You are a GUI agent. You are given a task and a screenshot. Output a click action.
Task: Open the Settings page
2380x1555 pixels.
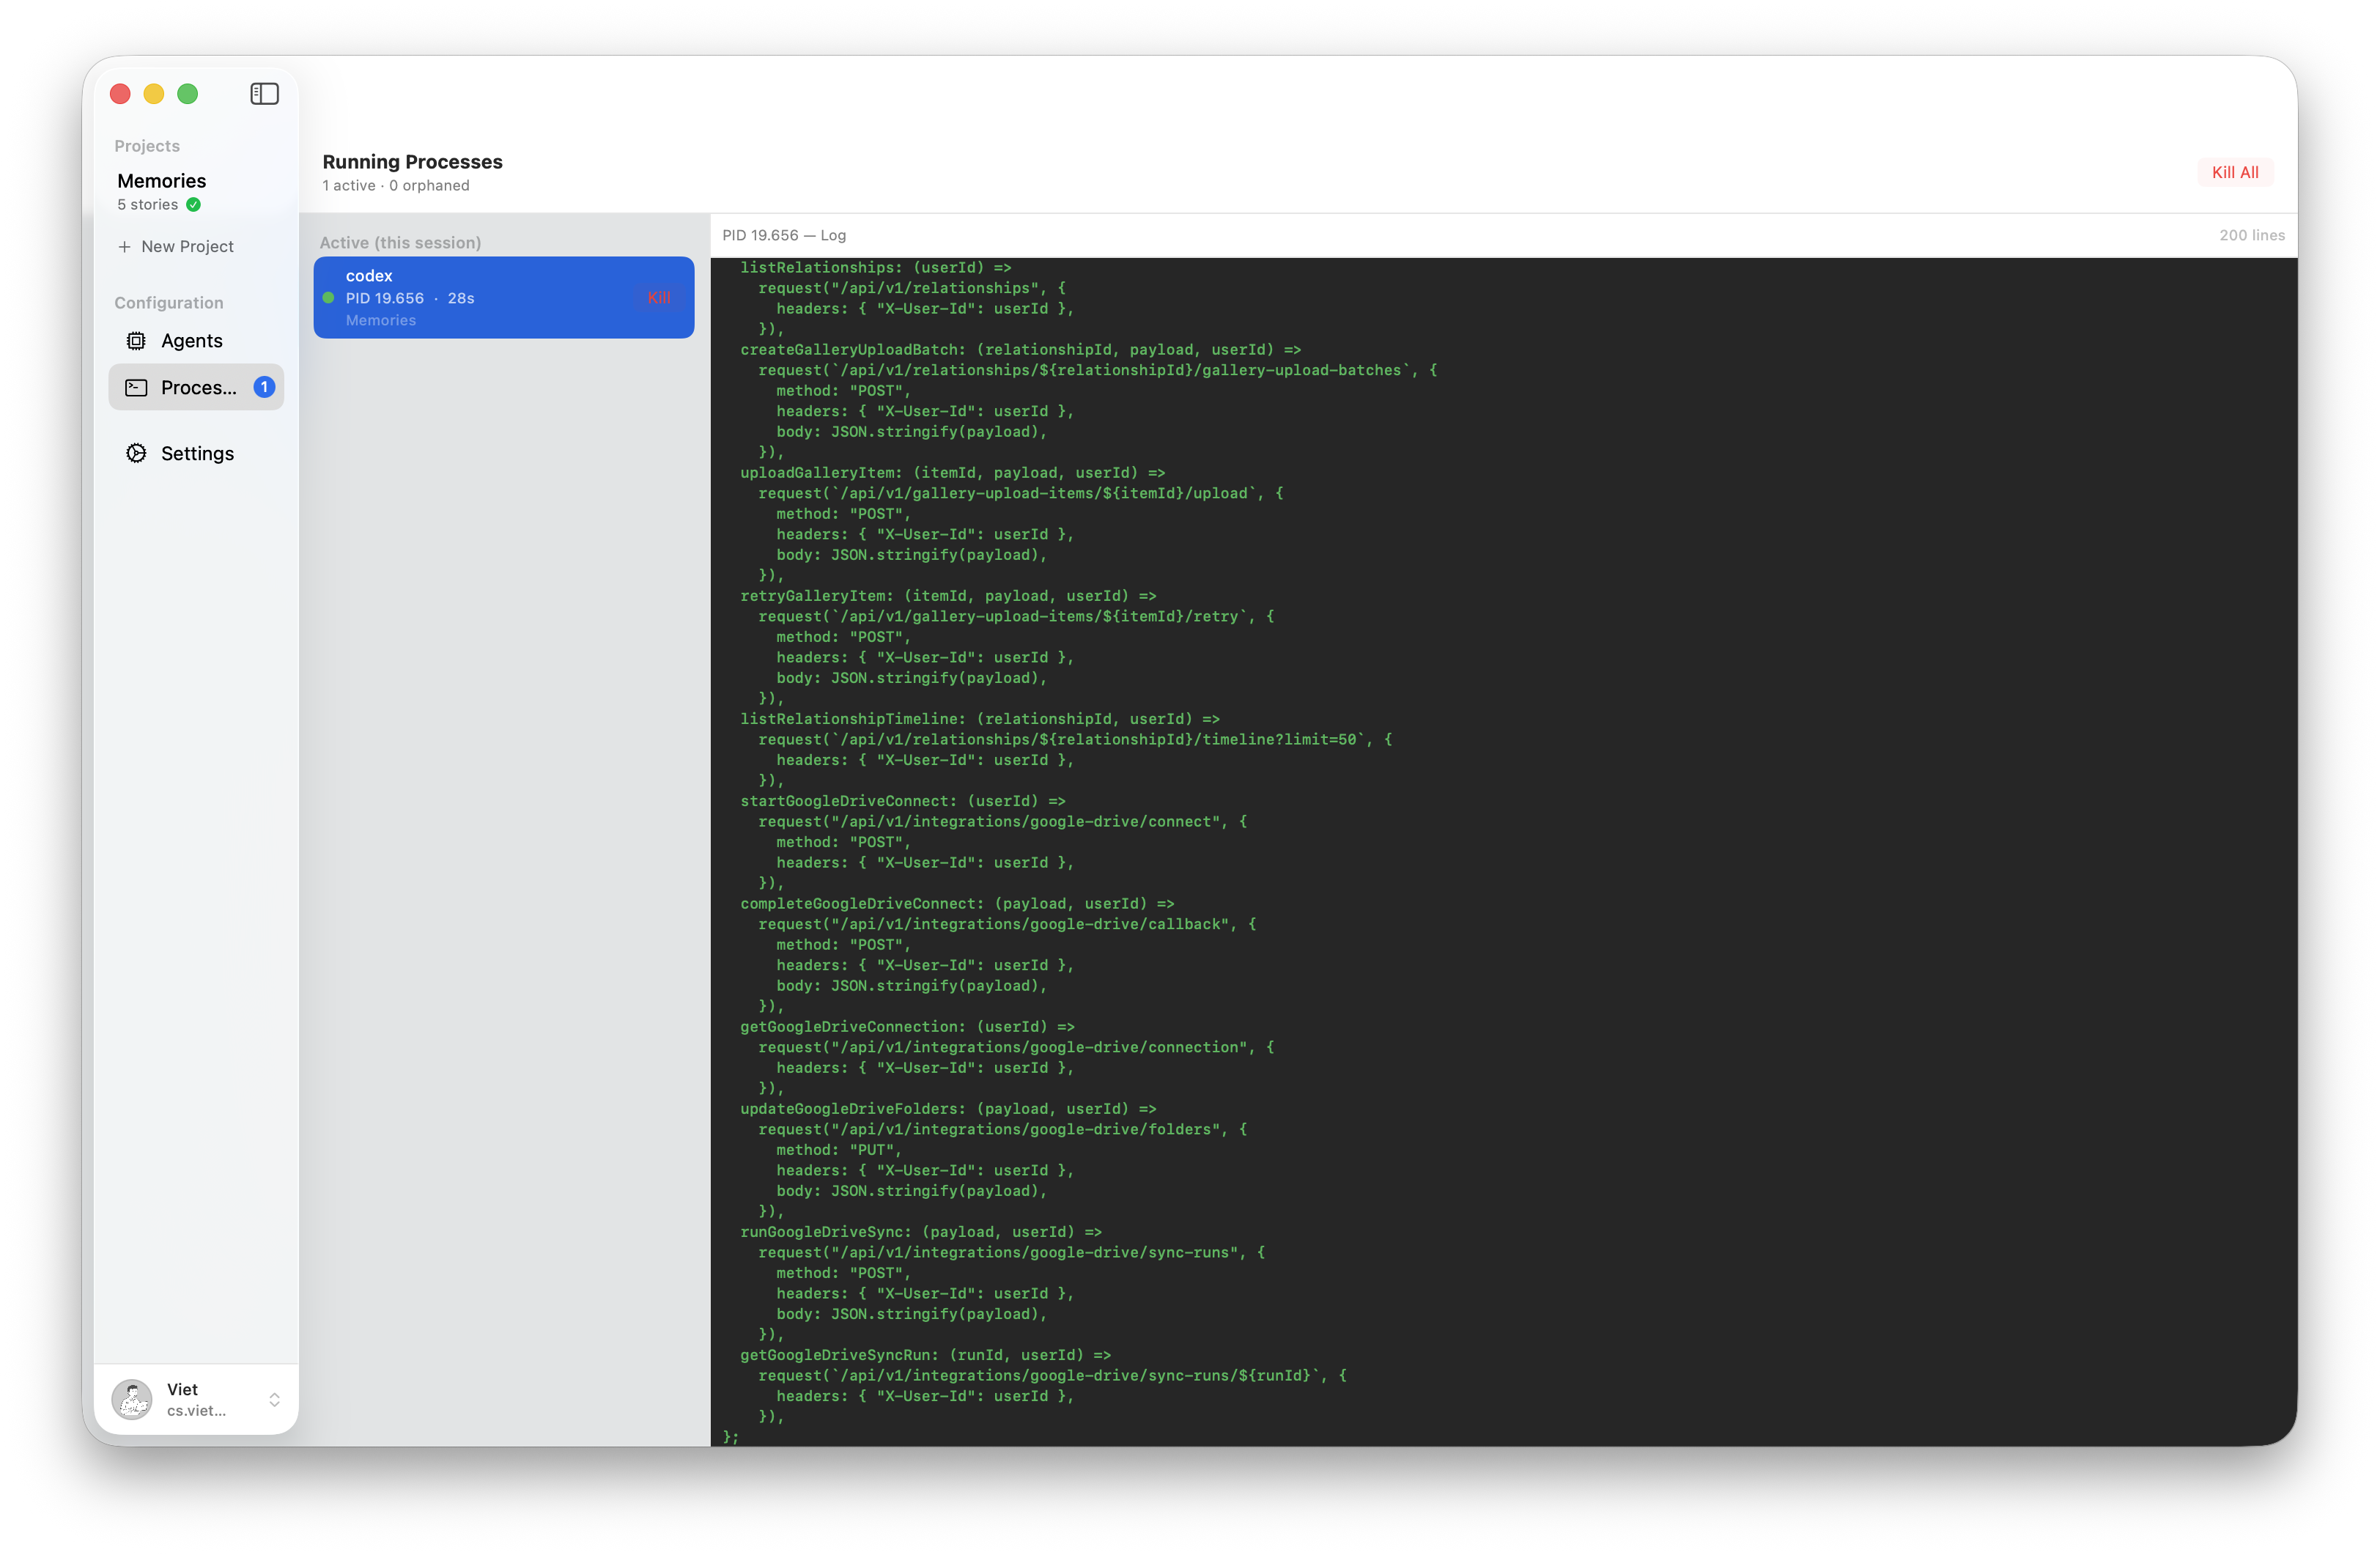[x=196, y=454]
